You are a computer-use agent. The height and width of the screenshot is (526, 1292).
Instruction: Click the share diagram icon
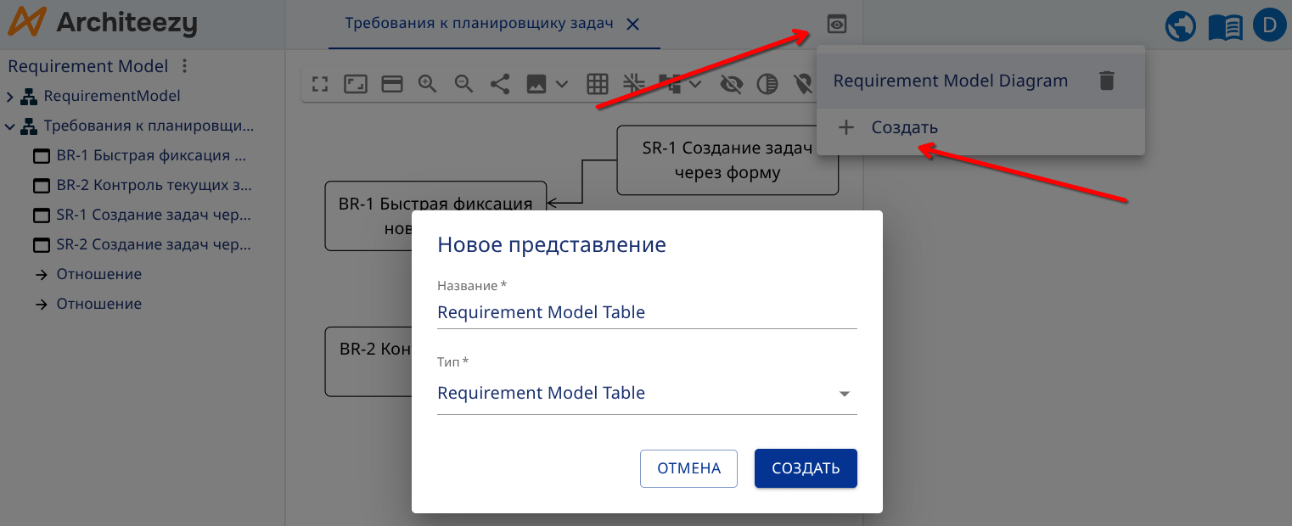[x=498, y=84]
